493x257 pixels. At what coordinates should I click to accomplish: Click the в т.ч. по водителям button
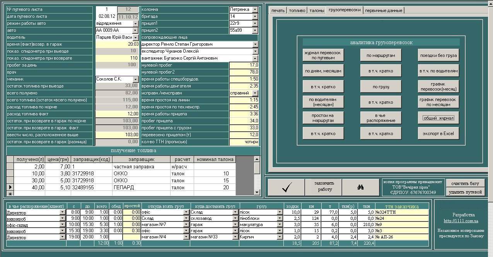[x=438, y=71]
